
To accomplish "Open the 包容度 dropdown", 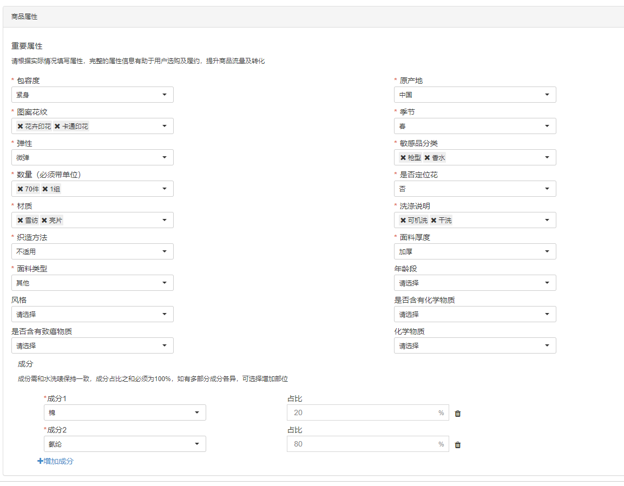I will [x=92, y=95].
